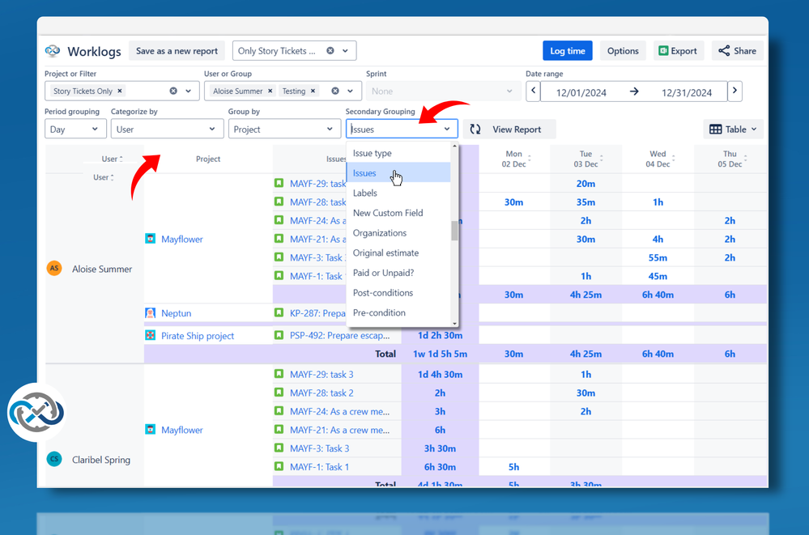Click Log time button
The image size is (809, 535).
(567, 50)
